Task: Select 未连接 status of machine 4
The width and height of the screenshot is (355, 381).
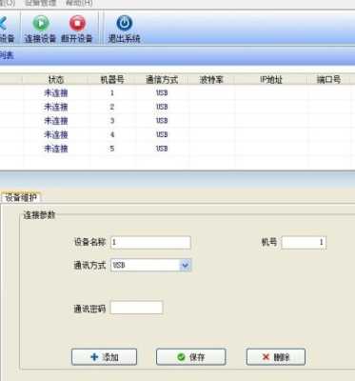Action: pyautogui.click(x=56, y=134)
